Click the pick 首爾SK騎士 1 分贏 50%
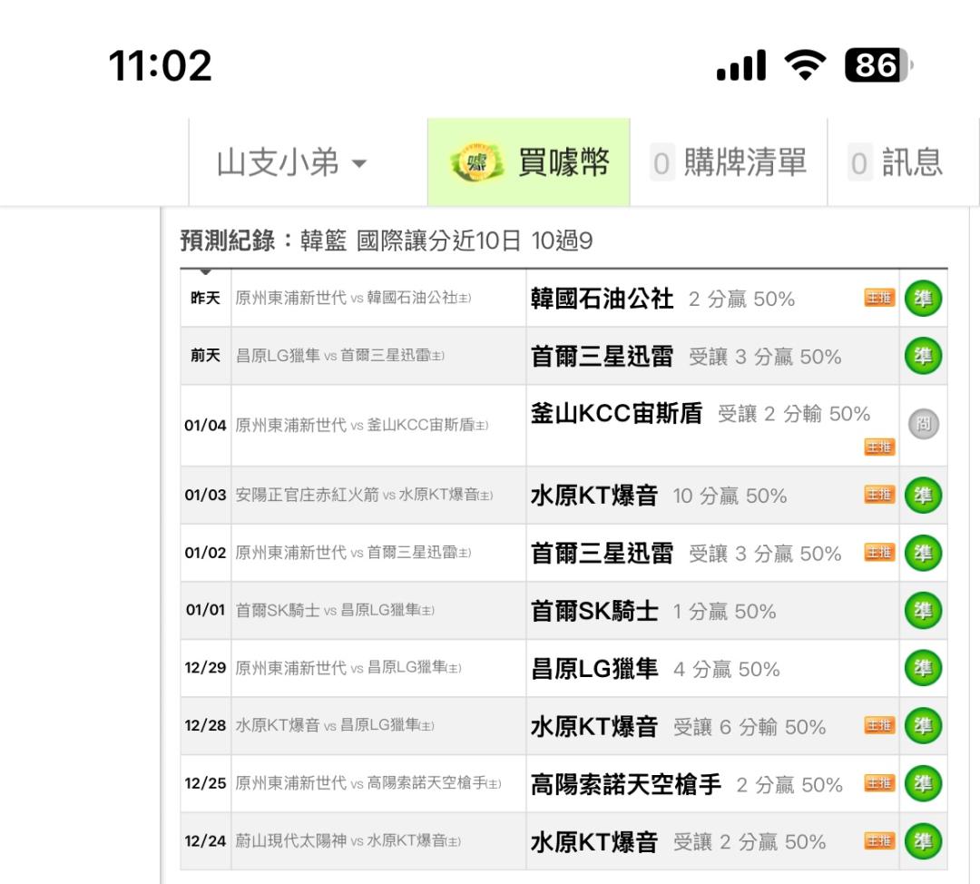This screenshot has height=884, width=980. (x=653, y=611)
